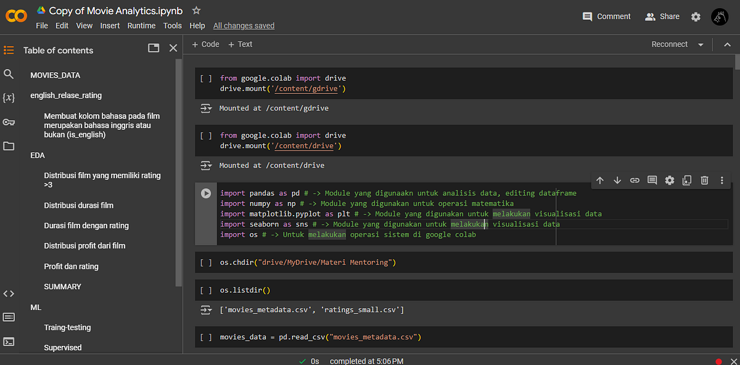Click the cell Delete trash icon
This screenshot has width=740, height=365.
tap(704, 180)
